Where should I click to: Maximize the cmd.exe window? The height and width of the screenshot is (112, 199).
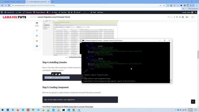[164, 40]
